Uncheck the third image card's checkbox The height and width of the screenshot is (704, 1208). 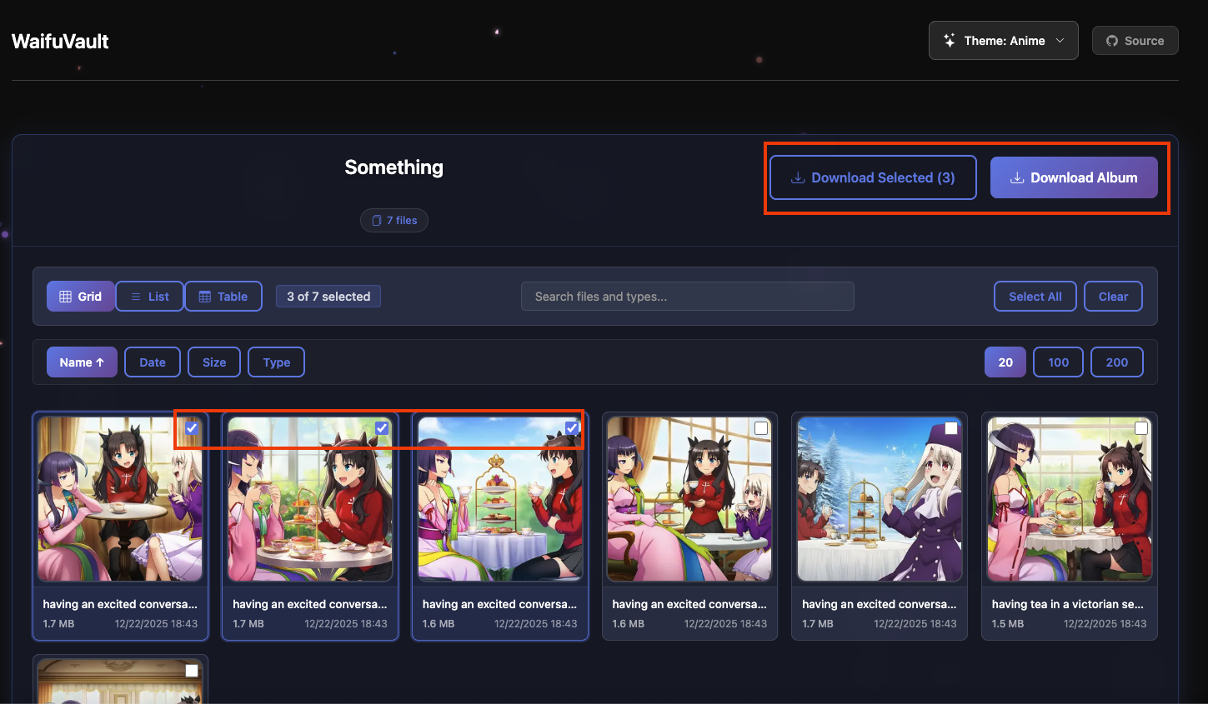tap(572, 428)
